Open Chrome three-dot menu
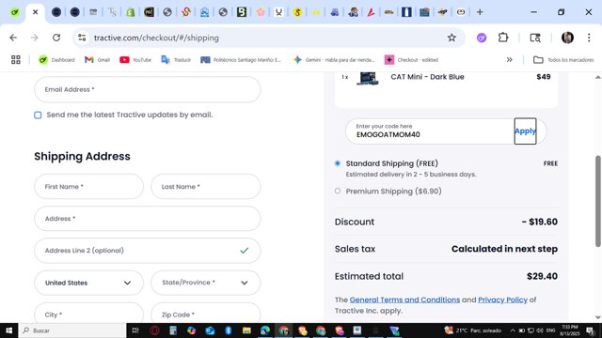This screenshot has height=338, width=602. coord(589,38)
